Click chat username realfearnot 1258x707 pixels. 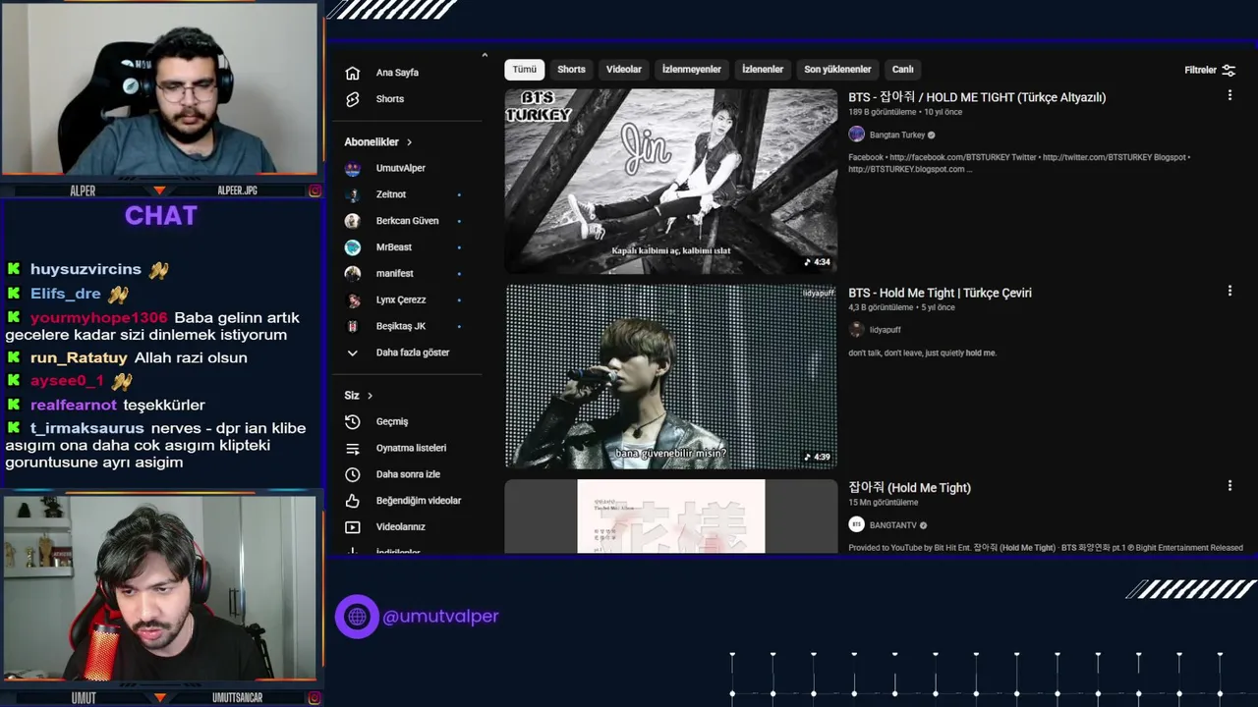74,405
